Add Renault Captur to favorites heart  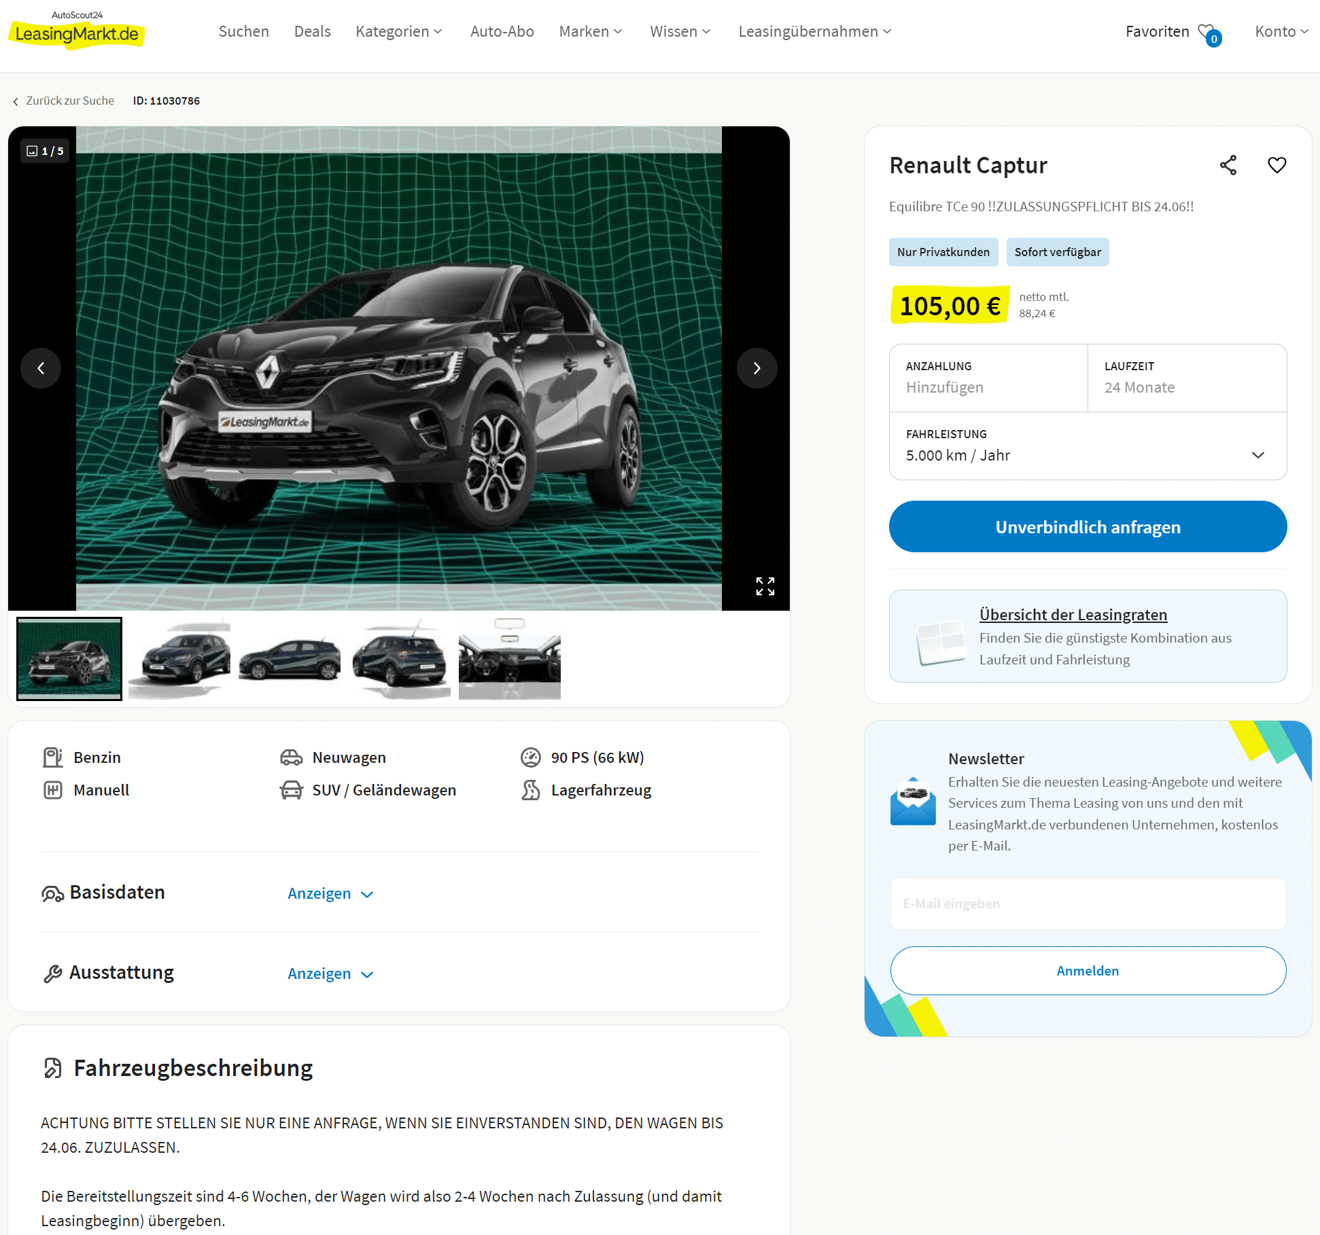coord(1276,165)
